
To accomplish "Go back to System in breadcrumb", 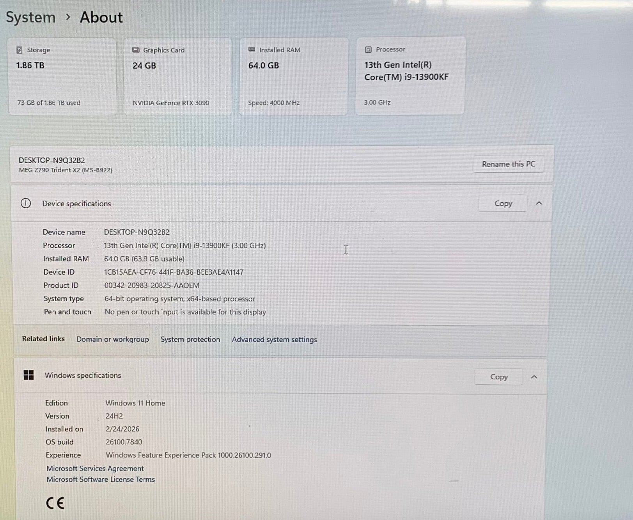I will 30,18.
